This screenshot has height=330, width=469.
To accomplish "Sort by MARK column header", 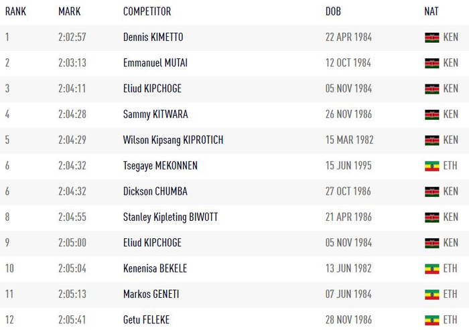I will (69, 11).
